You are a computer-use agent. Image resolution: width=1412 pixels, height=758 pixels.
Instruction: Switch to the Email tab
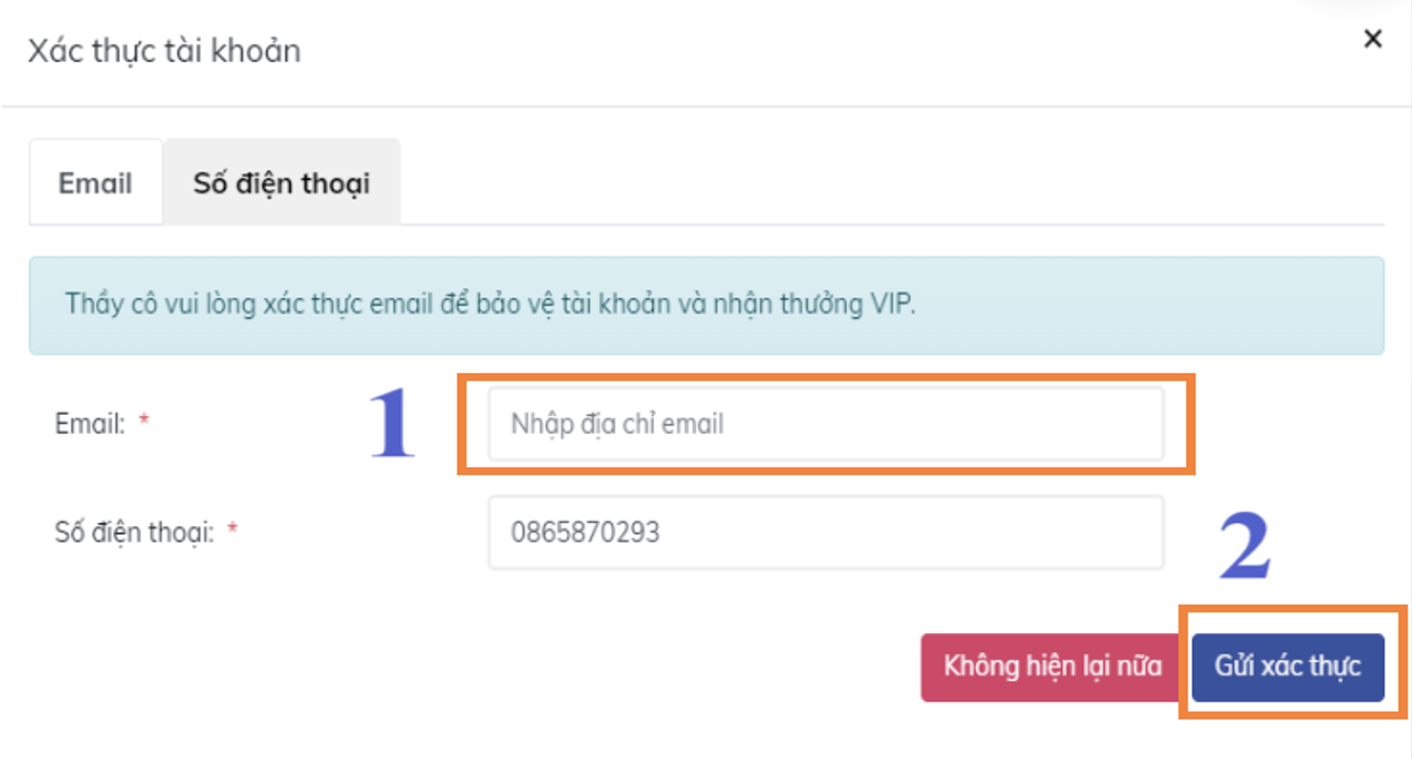pyautogui.click(x=95, y=182)
